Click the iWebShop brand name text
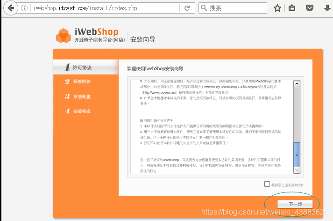The height and width of the screenshot is (221, 333). 96,32
